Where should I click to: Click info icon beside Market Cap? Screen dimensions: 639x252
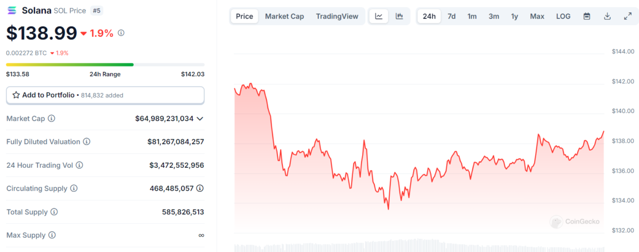point(52,118)
